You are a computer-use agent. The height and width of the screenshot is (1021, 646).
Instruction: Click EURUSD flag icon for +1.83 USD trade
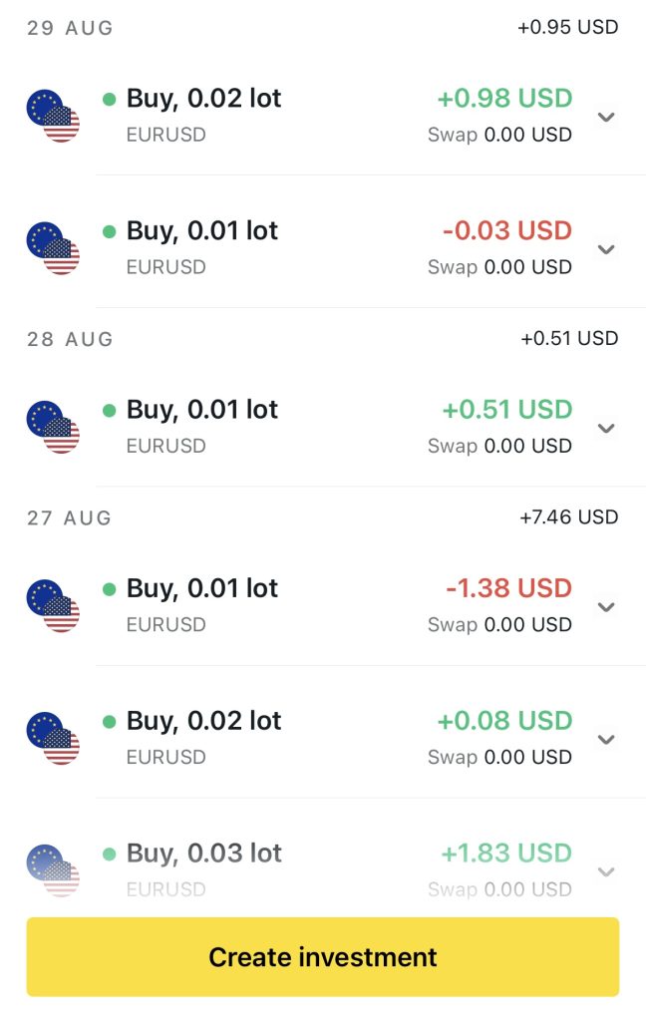[x=53, y=870]
